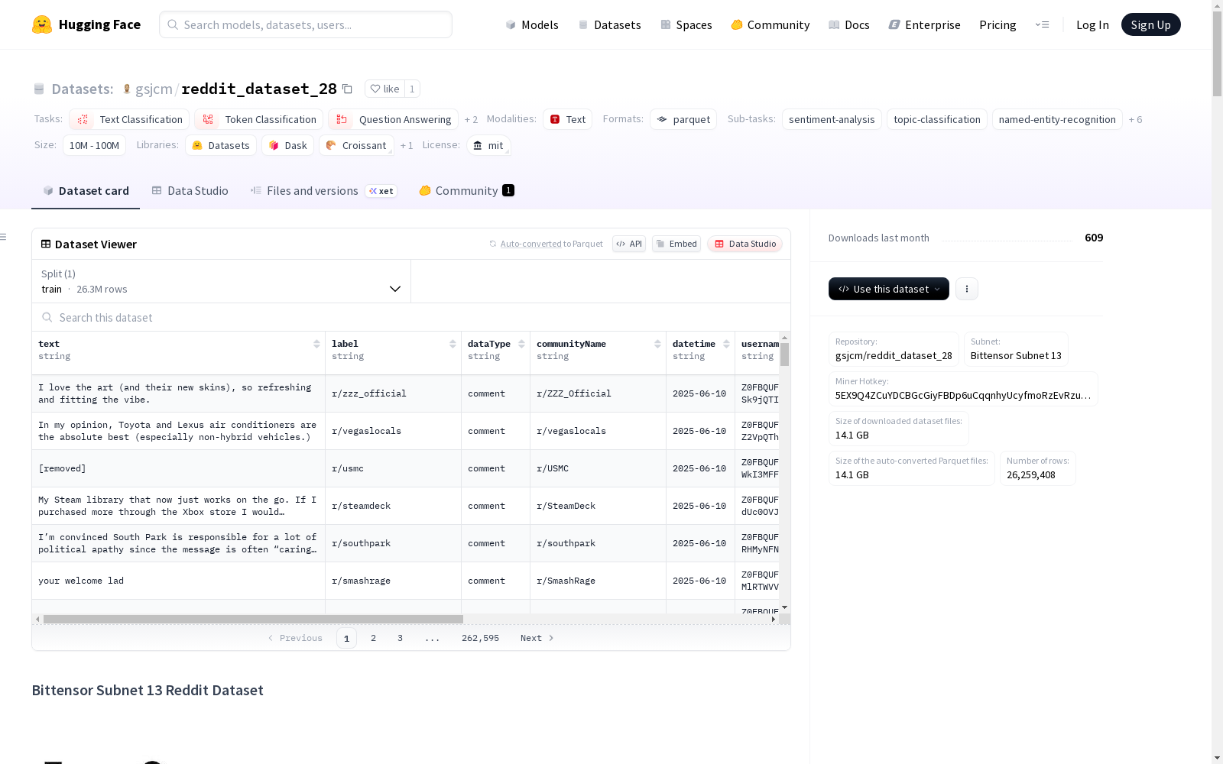Image resolution: width=1223 pixels, height=764 pixels.
Task: Click the Embed button
Action: point(676,244)
